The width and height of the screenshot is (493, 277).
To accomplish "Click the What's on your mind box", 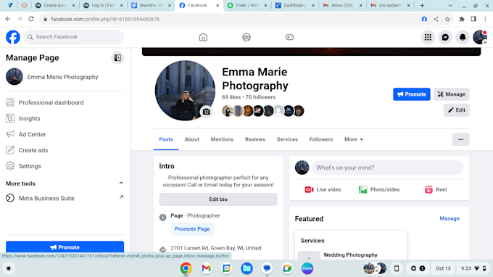I will pos(388,168).
